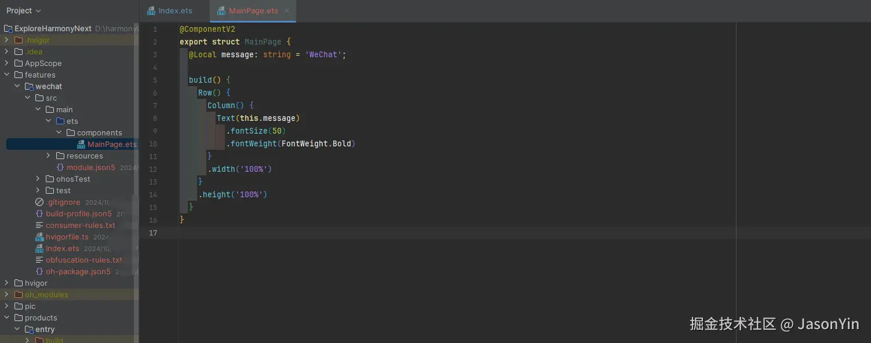
Task: Click the module.json5 braces icon
Action: [x=60, y=167]
